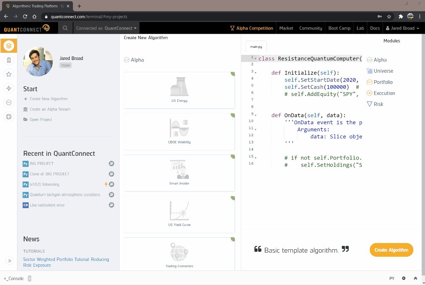Open the projects layers icon in sidebar
This screenshot has width=425, height=285.
pos(9,46)
